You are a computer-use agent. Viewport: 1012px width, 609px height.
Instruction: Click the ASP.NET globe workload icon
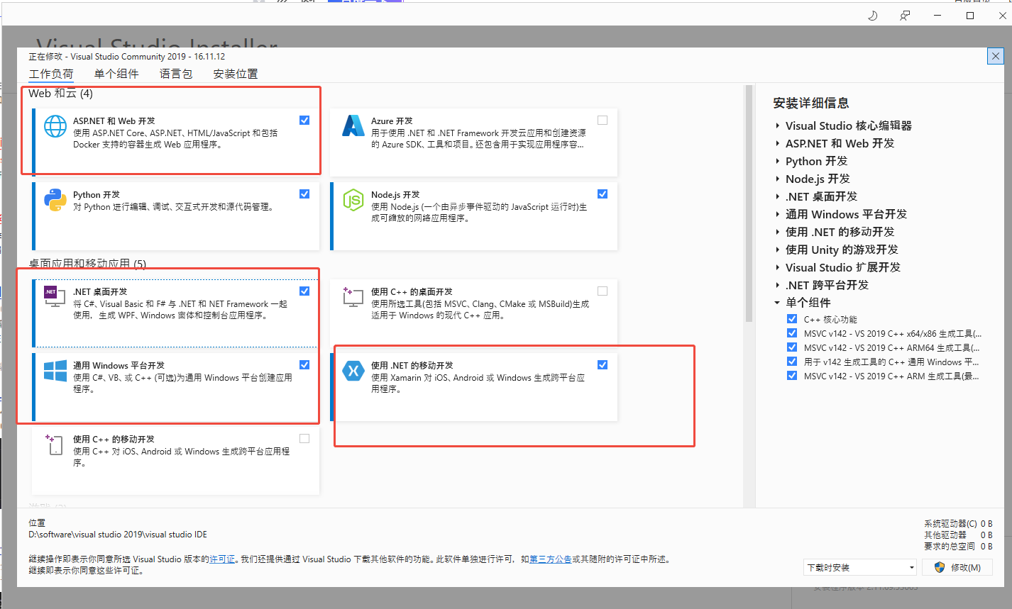(x=55, y=126)
